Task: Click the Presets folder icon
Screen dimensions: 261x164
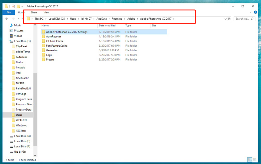Action: point(43,60)
